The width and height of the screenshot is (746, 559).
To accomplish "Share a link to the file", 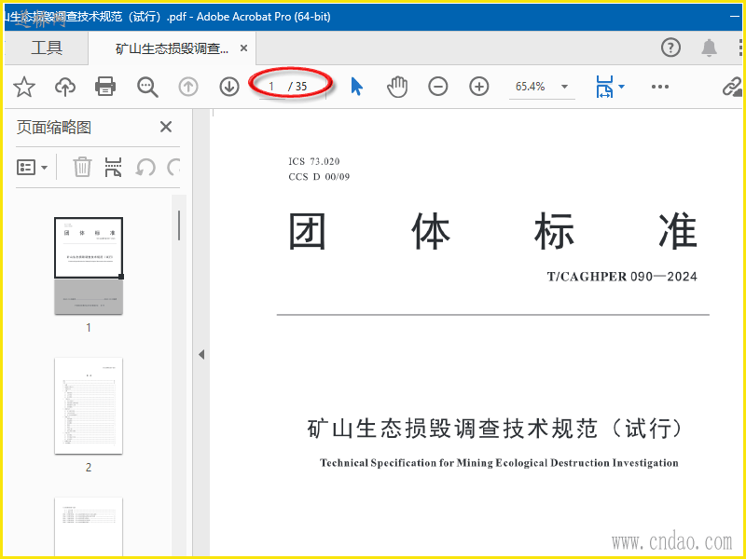I will [x=732, y=87].
